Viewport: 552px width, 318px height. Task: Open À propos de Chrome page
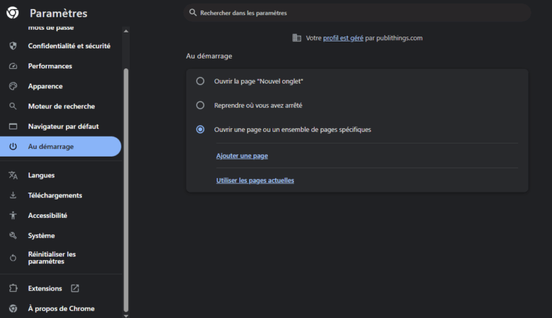61,308
